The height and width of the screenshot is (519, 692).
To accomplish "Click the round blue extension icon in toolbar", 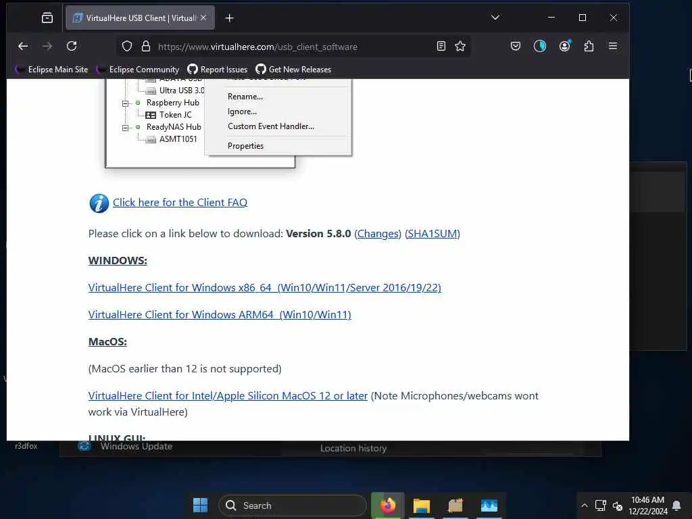I will 540,46.
